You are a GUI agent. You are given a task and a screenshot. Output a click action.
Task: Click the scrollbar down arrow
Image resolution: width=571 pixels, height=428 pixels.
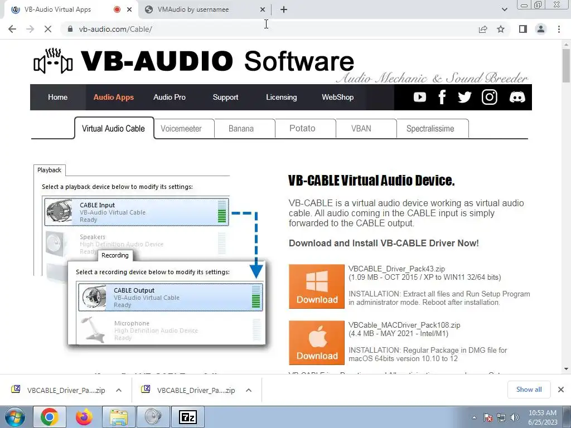click(x=566, y=369)
